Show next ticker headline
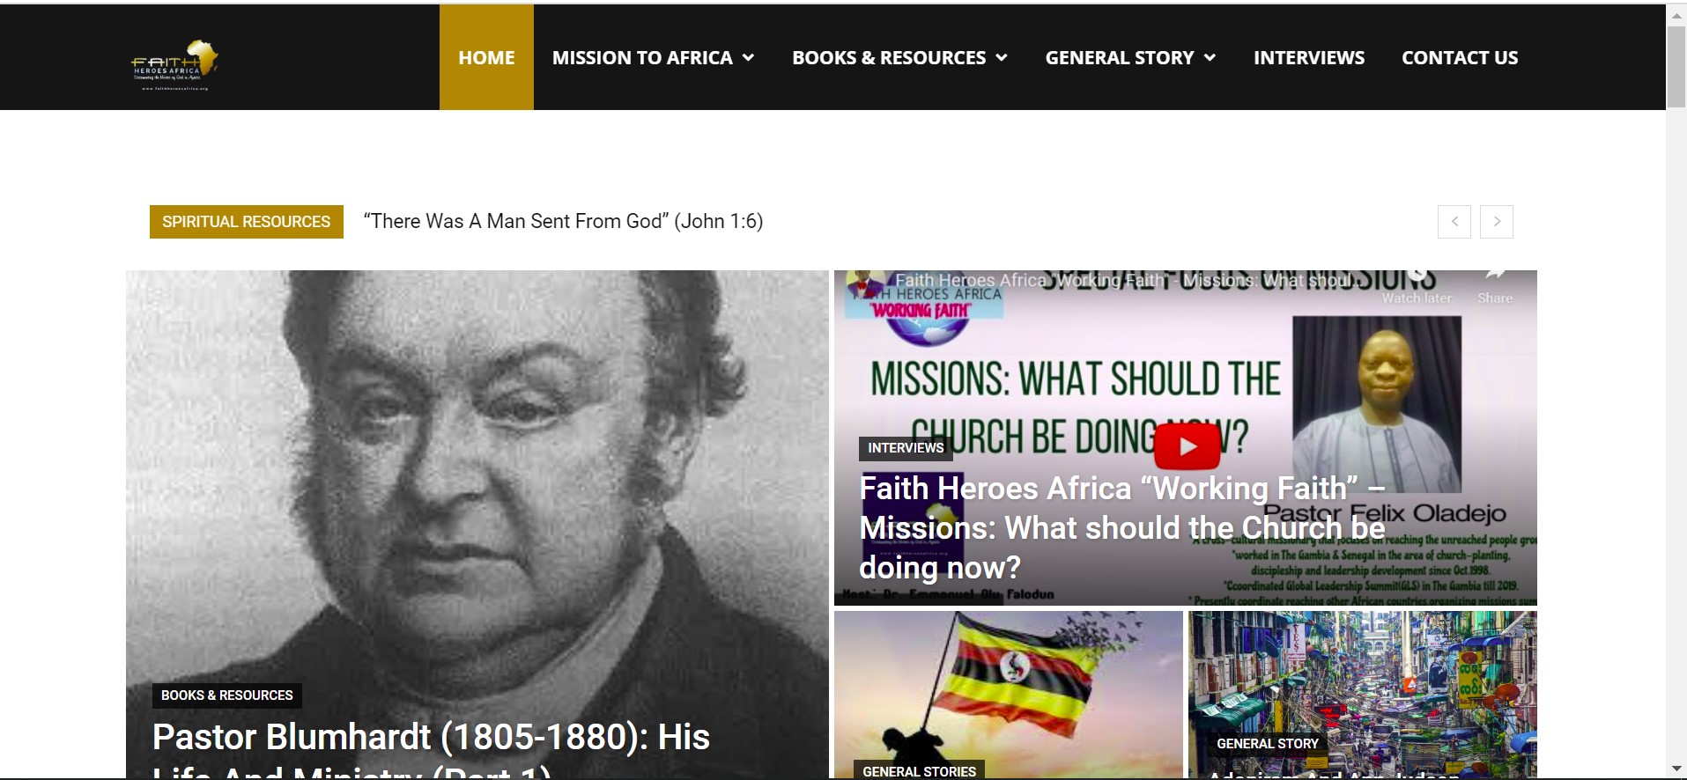The image size is (1687, 780). [1497, 222]
